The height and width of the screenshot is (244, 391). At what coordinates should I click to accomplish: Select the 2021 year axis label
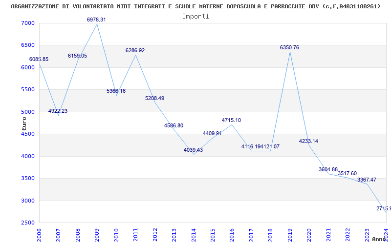328,235
